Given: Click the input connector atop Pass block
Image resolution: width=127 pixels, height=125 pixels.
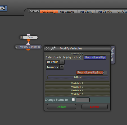Looking at the screenshot, I should [x=29, y=35].
